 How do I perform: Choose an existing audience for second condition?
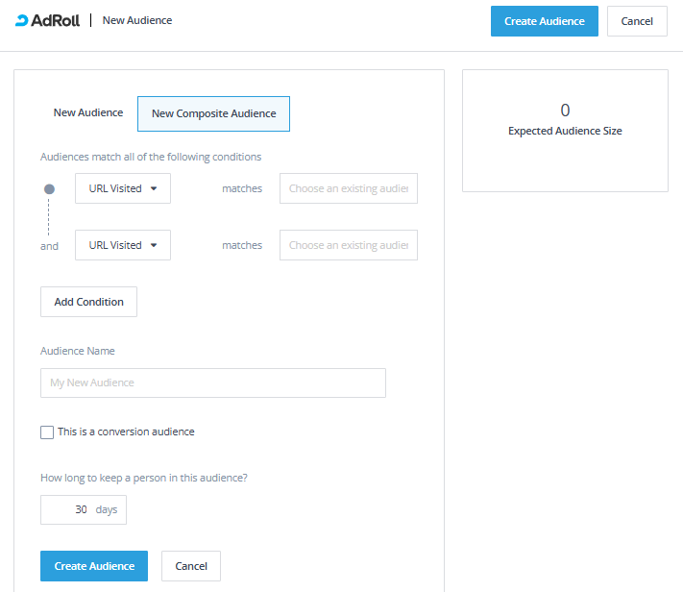[348, 245]
